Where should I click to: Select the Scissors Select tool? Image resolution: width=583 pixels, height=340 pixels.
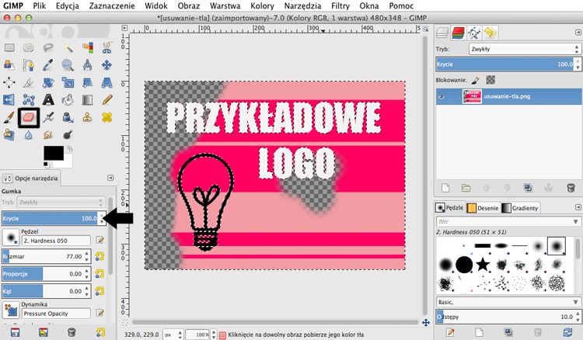[x=106, y=47]
